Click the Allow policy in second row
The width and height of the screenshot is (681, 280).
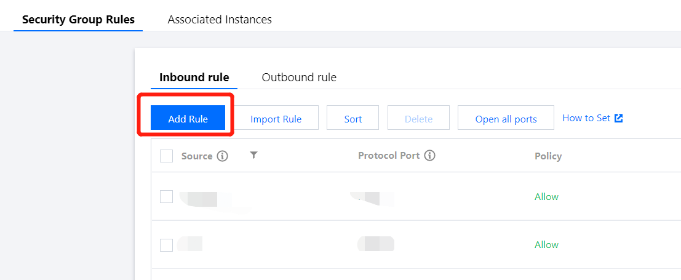click(x=546, y=245)
